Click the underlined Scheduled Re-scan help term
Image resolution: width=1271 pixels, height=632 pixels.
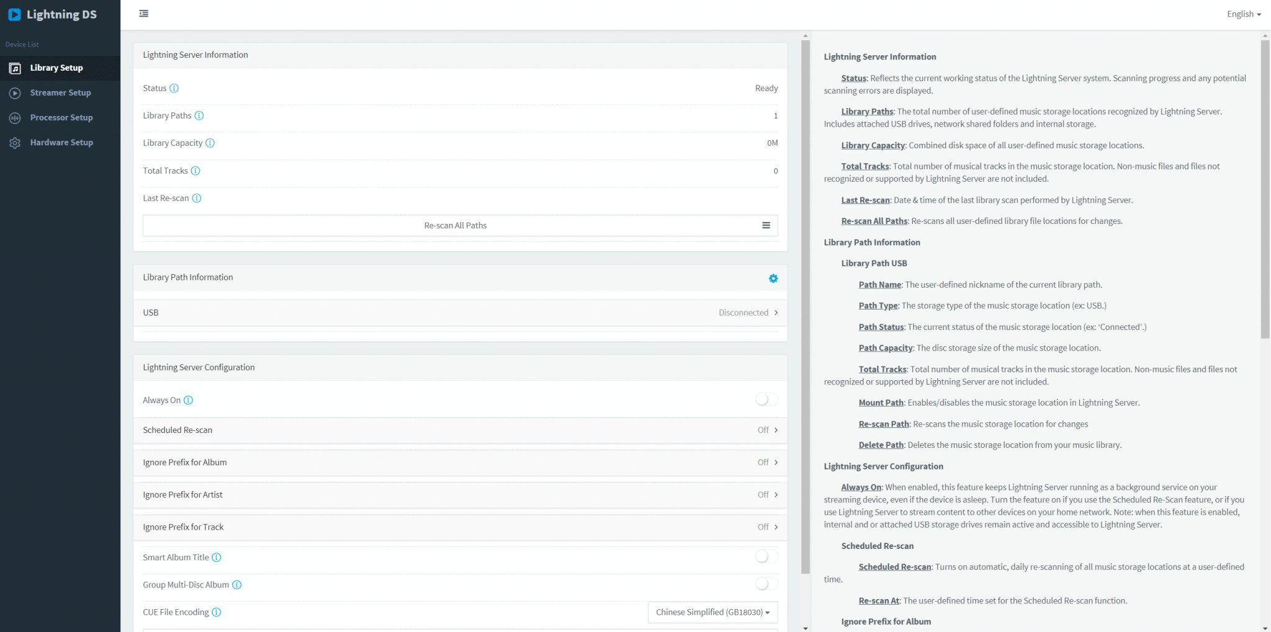[895, 567]
